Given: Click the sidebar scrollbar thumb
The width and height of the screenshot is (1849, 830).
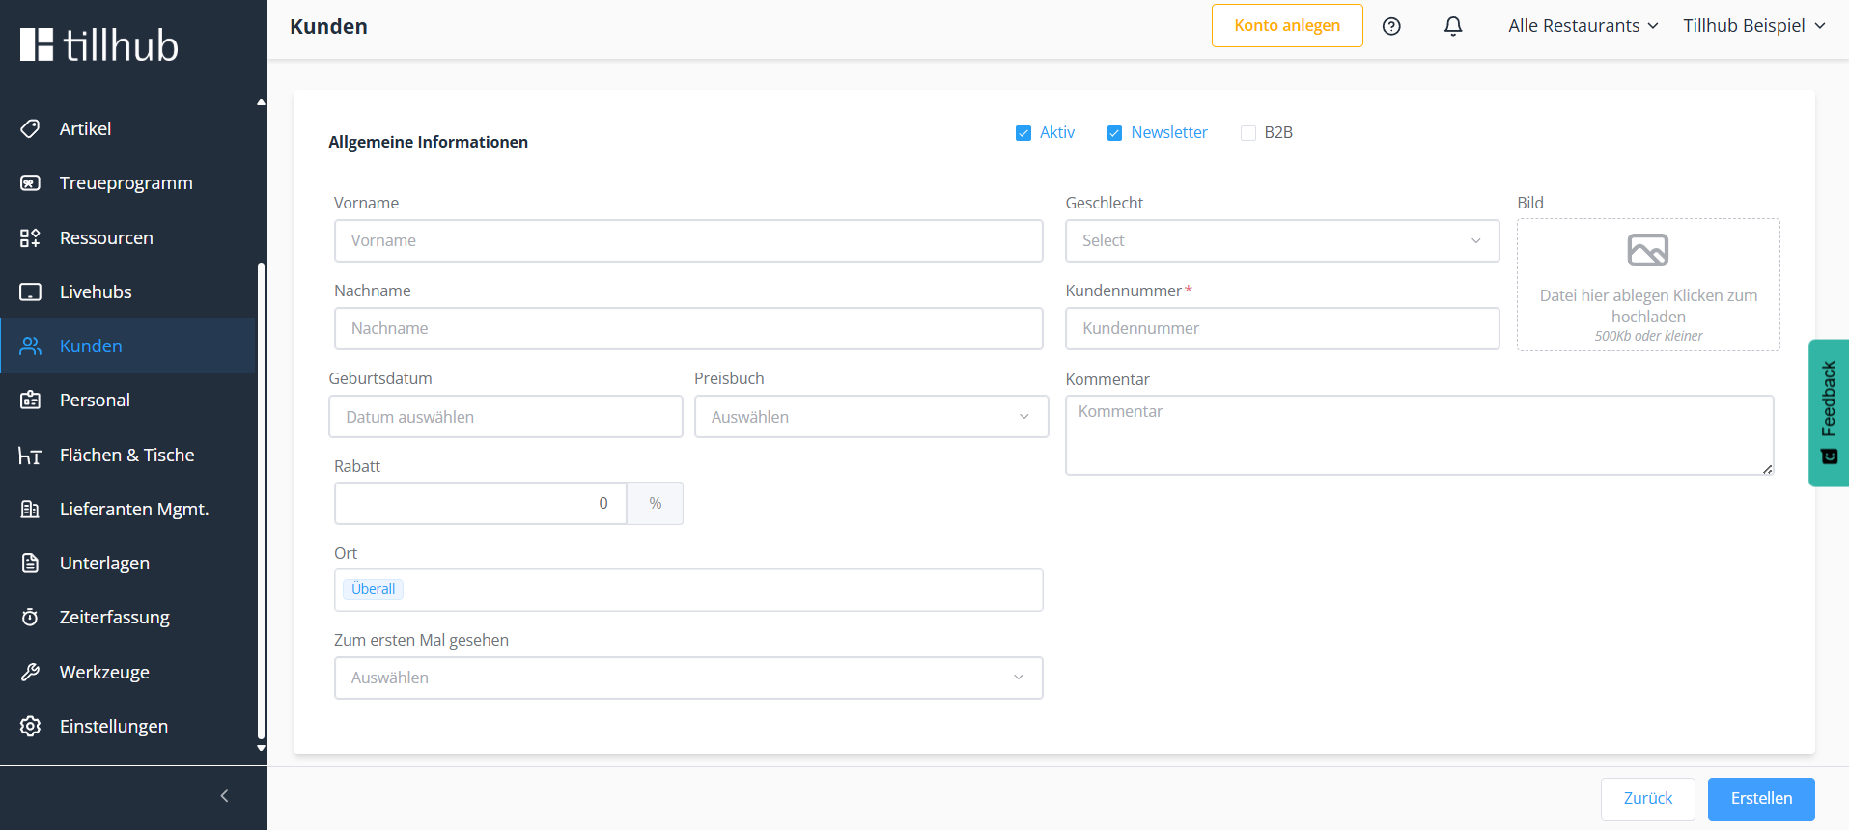Looking at the screenshot, I should pos(261,502).
